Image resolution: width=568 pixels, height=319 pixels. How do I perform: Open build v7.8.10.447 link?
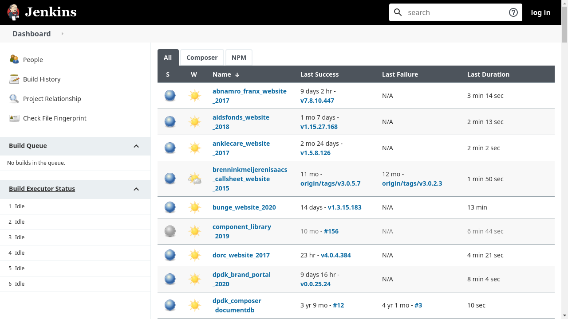[x=317, y=101]
